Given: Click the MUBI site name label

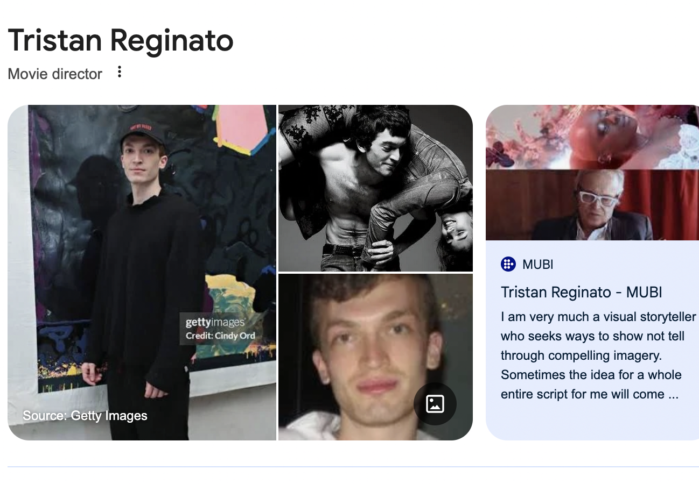Looking at the screenshot, I should pyautogui.click(x=538, y=265).
